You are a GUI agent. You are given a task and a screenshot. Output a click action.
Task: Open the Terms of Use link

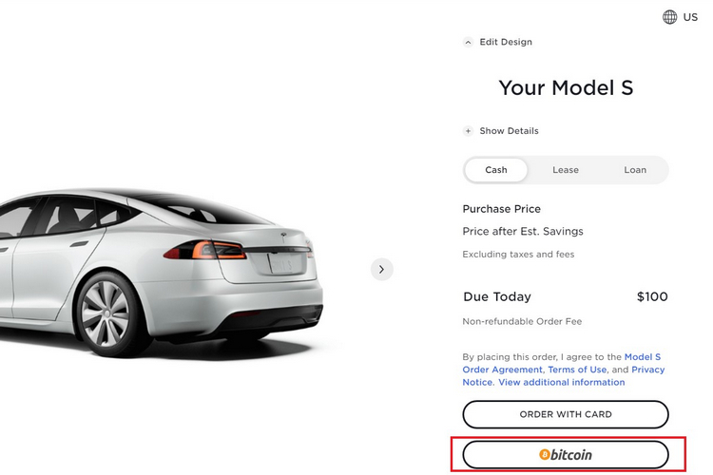point(577,370)
